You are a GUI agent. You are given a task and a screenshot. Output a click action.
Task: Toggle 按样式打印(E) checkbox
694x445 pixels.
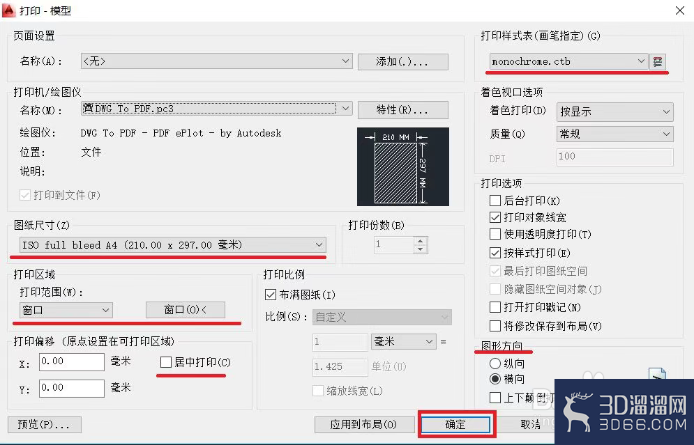pyautogui.click(x=495, y=253)
